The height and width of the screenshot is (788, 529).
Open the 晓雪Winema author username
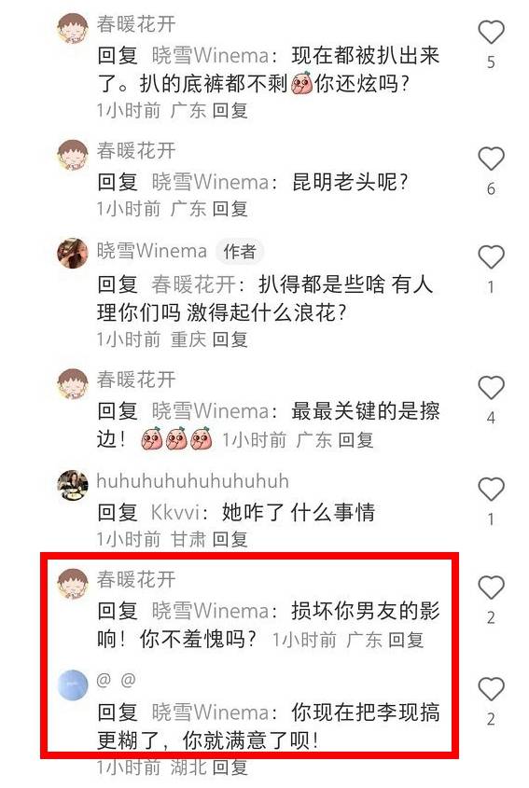point(151,250)
